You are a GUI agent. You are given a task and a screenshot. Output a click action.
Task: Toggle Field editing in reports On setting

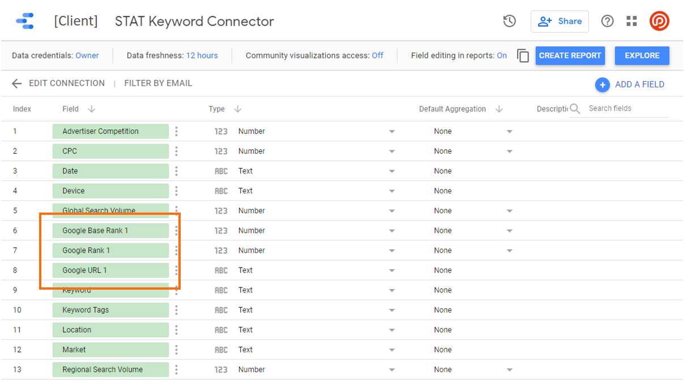[x=501, y=56]
